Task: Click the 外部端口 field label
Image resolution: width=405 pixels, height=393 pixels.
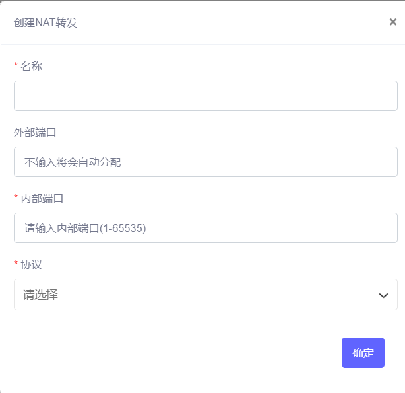Action: (x=35, y=133)
